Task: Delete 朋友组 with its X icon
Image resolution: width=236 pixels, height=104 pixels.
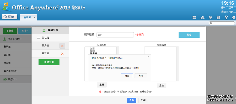Action: [62, 54]
